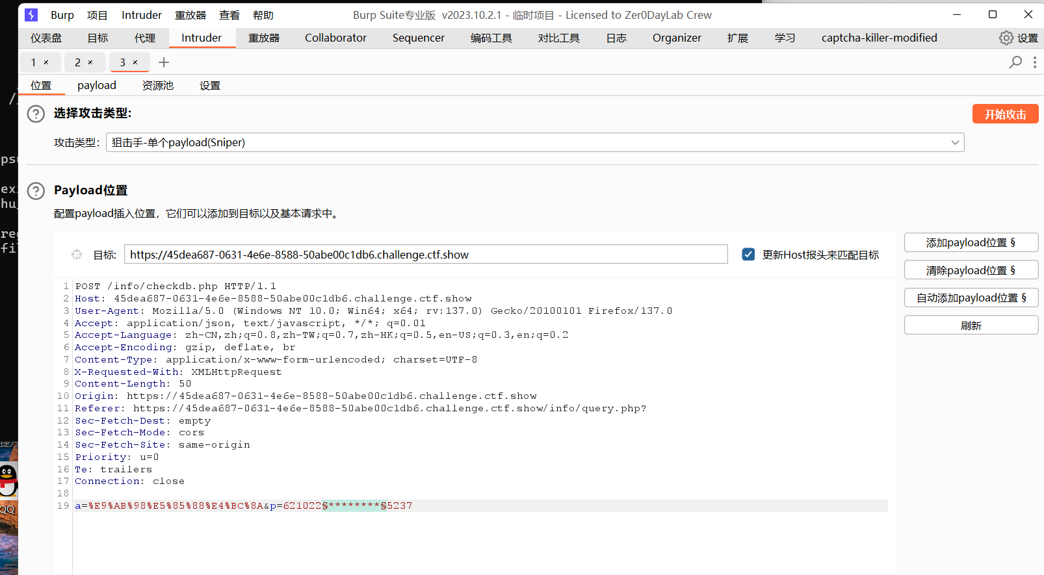Switch to the 位置 sub-tab
The height and width of the screenshot is (575, 1044).
[x=41, y=85]
